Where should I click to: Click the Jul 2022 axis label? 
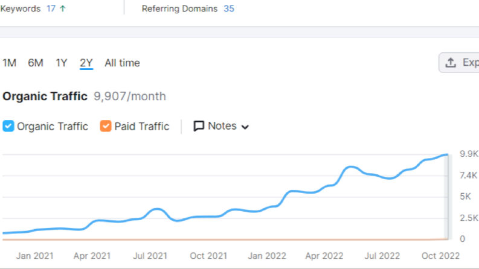(382, 256)
